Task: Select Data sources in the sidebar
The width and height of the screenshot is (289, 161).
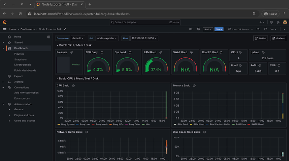Action: pyautogui.click(x=22, y=98)
